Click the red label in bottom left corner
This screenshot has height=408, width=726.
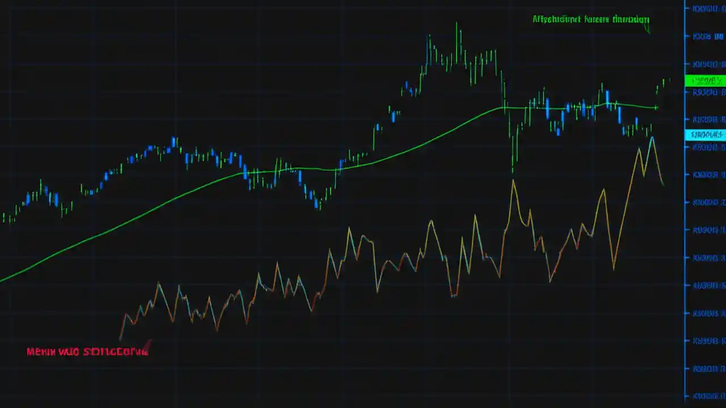(x=87, y=351)
